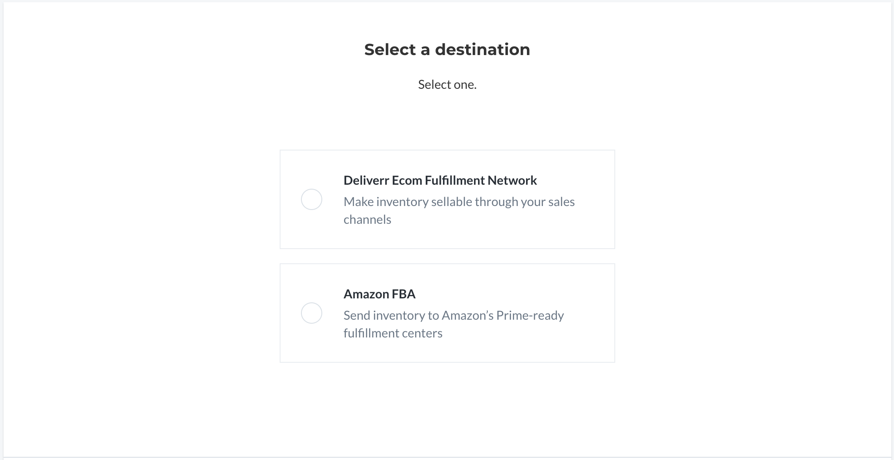Image resolution: width=894 pixels, height=460 pixels.
Task: Pick the option for selling through sales channels
Action: pos(312,199)
